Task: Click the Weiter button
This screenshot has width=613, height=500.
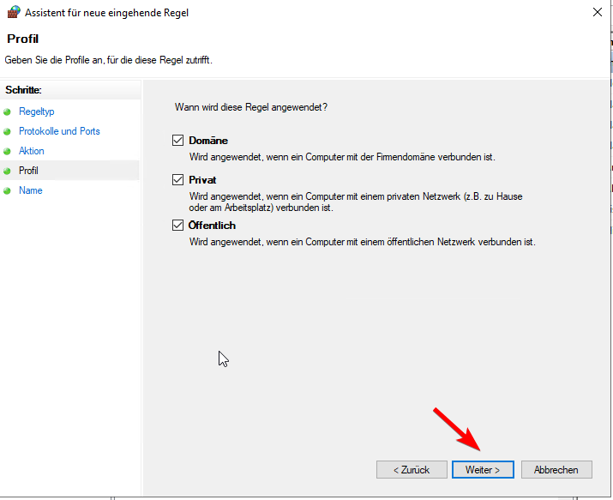Action: pyautogui.click(x=483, y=469)
